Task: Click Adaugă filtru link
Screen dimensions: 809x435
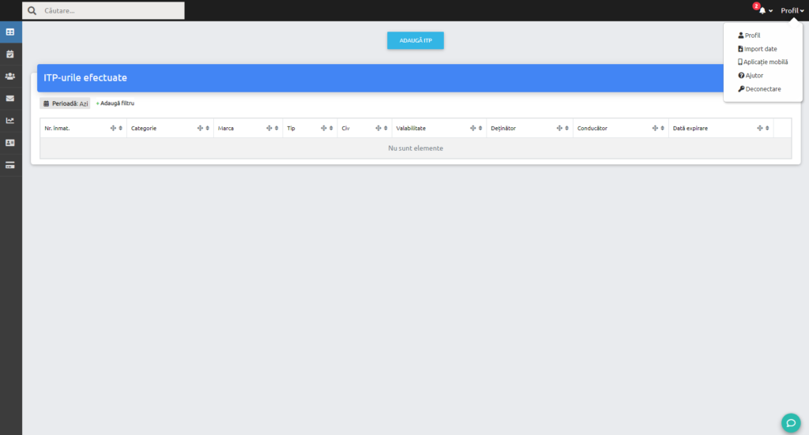Action: tap(115, 103)
